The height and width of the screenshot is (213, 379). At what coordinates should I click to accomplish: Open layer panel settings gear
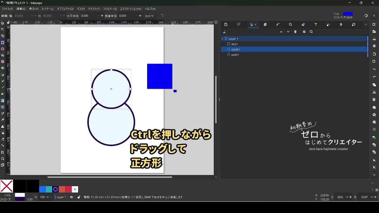[x=304, y=32]
